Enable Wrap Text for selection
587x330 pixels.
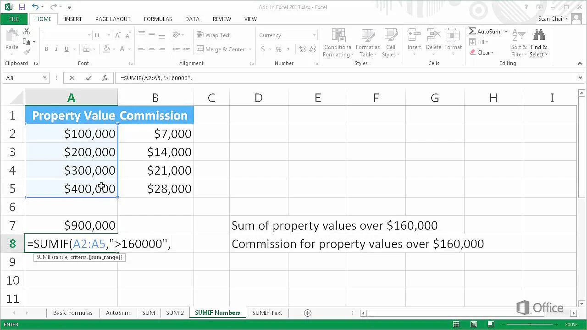[214, 35]
